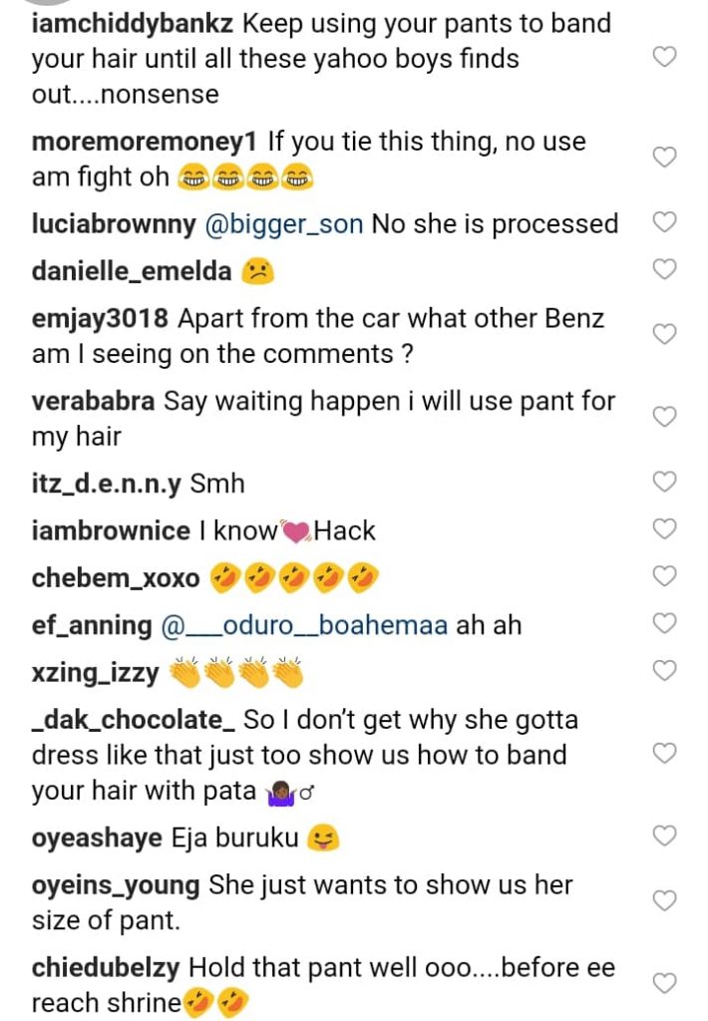708x1021 pixels.
Task: Tap the heart beside danielle_emelda's comment
Action: [663, 268]
